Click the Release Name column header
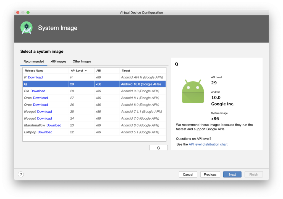Viewport: 283px width, 199px height. [x=34, y=71]
